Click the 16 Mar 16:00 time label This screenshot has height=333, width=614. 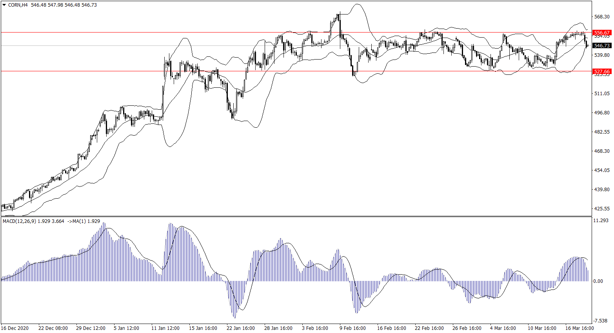(x=579, y=328)
